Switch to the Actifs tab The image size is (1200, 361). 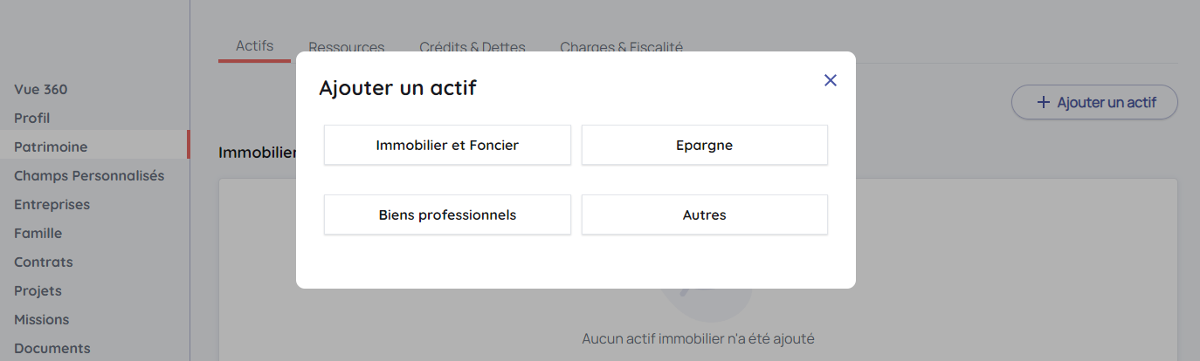click(x=254, y=46)
